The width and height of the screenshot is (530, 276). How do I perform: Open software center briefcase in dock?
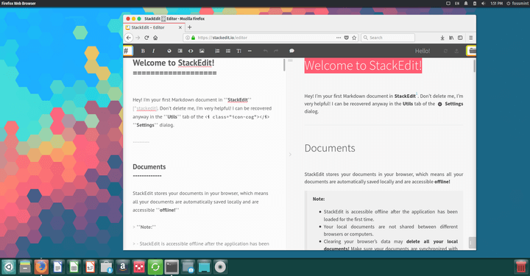[x=106, y=267]
